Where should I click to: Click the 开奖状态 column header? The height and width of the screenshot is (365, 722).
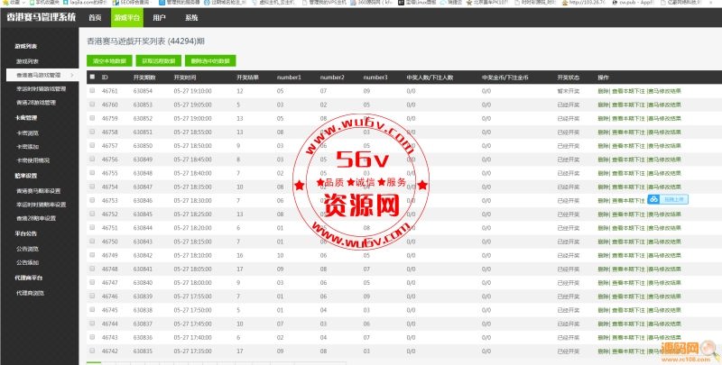pyautogui.click(x=569, y=78)
